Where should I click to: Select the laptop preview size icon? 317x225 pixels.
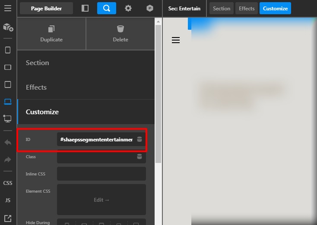[8, 102]
